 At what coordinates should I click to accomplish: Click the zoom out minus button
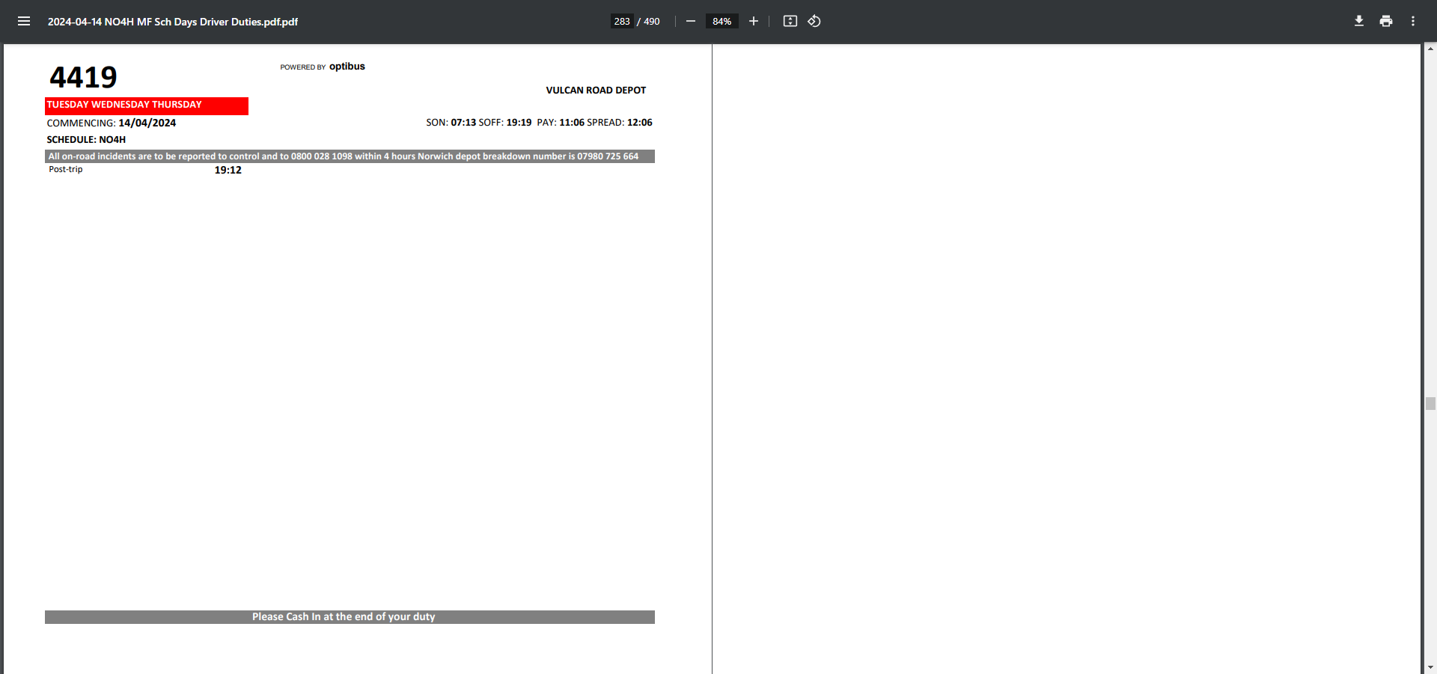point(691,21)
